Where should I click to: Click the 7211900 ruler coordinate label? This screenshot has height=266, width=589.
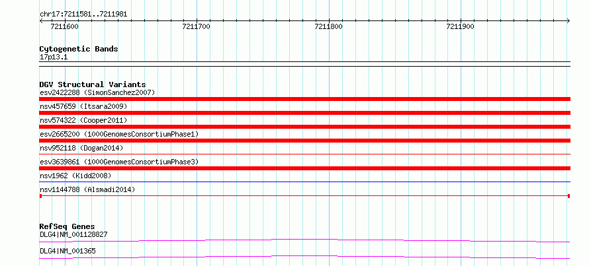[x=461, y=26]
